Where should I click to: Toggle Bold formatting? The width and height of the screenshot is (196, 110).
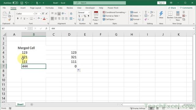[x=18, y=18]
